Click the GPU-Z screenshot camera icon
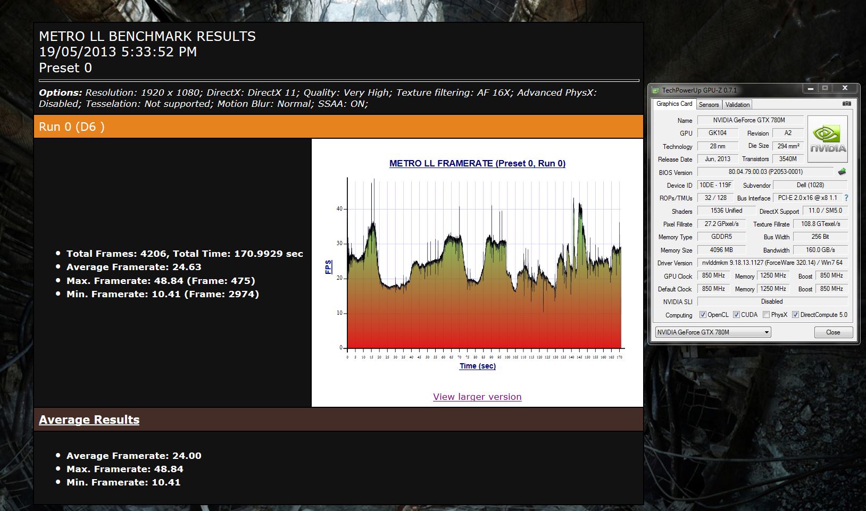Image resolution: width=866 pixels, height=511 pixels. pyautogui.click(x=847, y=104)
